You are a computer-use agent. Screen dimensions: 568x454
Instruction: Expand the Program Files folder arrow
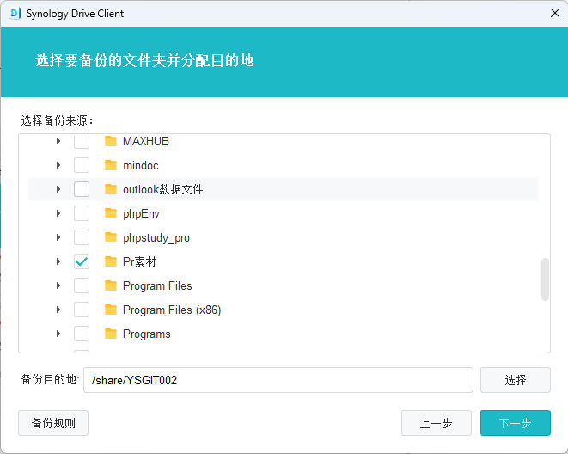coord(58,285)
